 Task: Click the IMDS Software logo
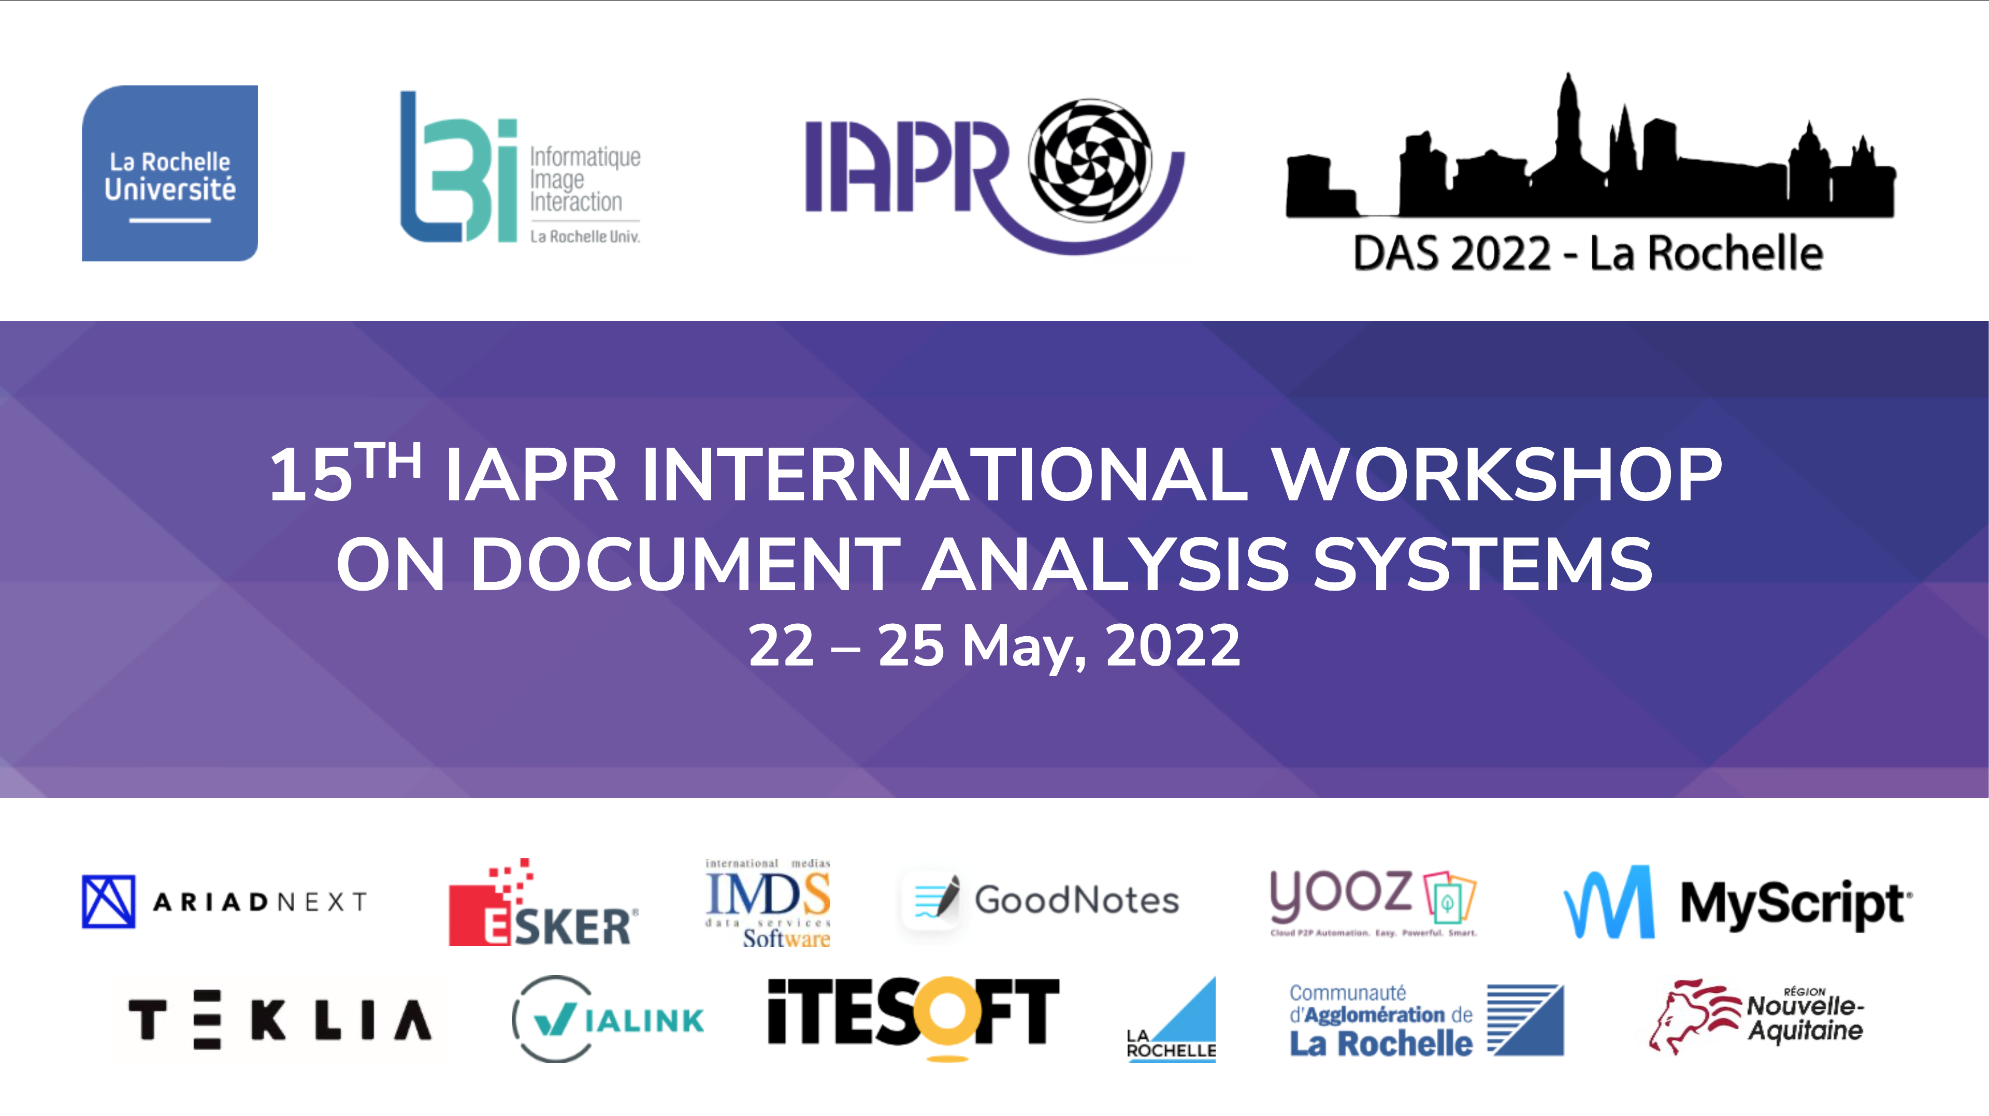click(768, 903)
